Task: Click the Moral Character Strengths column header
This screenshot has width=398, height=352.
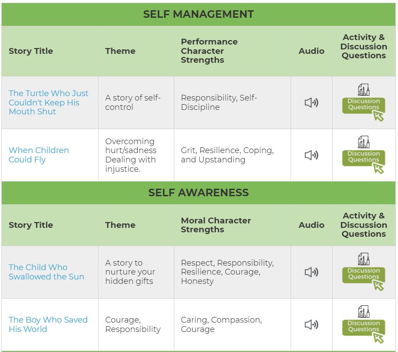Action: (216, 225)
